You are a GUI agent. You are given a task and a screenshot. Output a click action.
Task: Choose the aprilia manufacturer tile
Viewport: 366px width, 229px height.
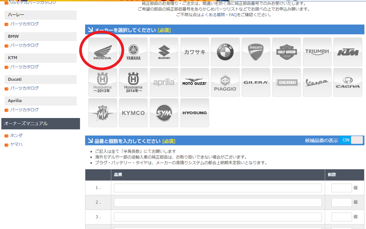tap(164, 82)
